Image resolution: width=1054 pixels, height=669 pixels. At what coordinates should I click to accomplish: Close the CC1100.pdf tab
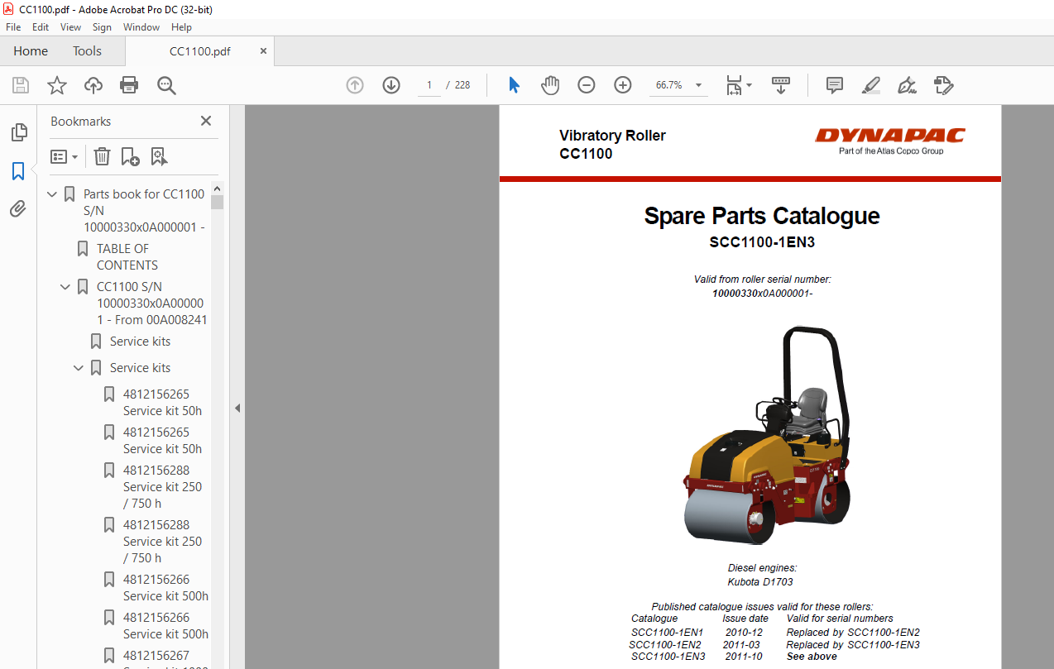click(264, 51)
